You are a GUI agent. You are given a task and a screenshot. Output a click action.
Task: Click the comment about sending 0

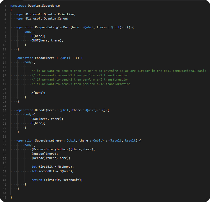coord(119,71)
